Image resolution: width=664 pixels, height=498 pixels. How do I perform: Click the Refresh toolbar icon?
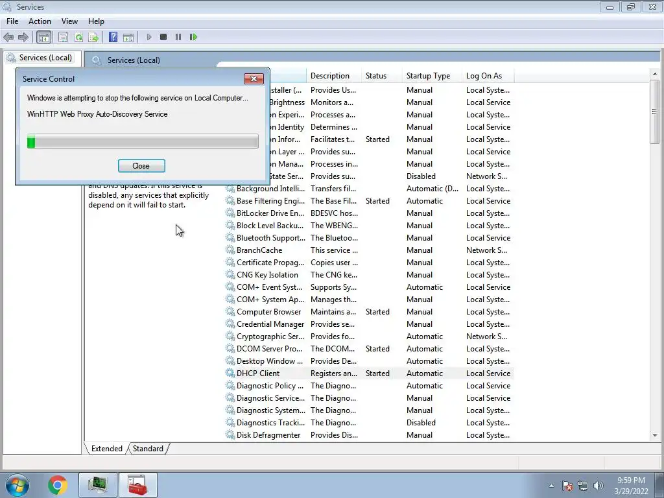78,37
